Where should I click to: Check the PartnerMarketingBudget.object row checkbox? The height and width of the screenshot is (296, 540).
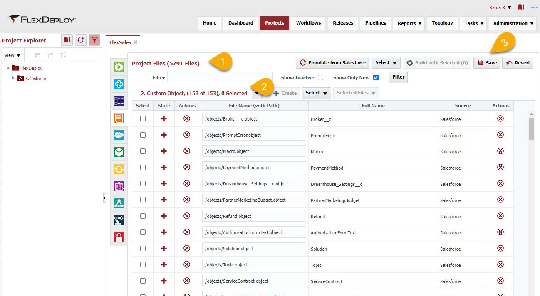point(143,200)
